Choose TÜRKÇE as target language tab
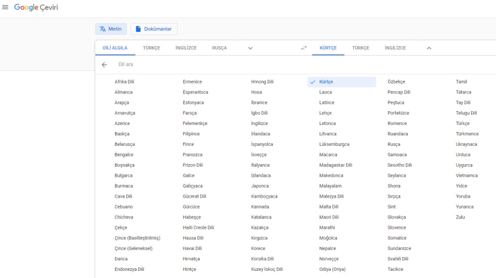Viewport: 496px width, 278px height. tap(360, 48)
